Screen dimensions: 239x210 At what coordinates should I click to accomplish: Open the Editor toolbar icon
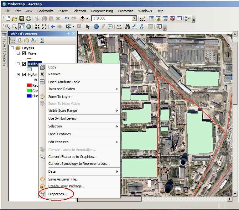[143, 19]
